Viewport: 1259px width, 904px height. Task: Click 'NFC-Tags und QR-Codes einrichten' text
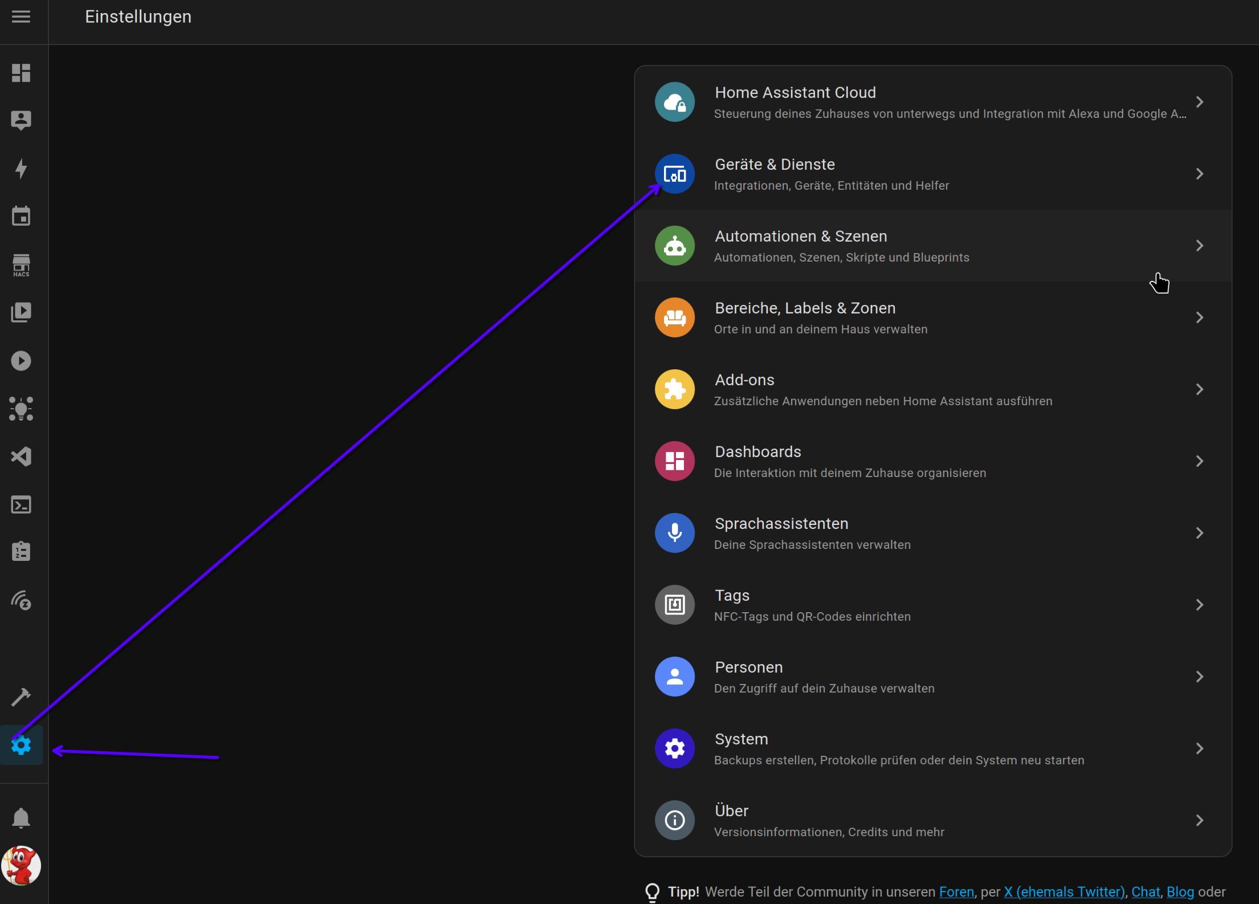tap(812, 617)
